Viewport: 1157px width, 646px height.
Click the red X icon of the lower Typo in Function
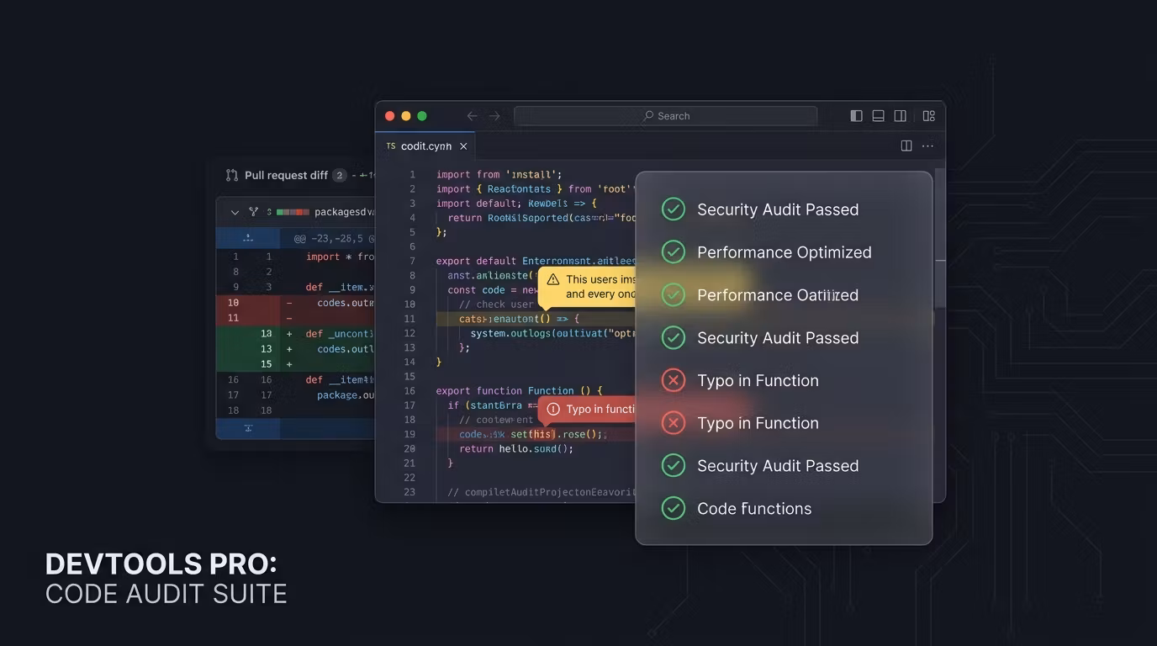pos(673,422)
